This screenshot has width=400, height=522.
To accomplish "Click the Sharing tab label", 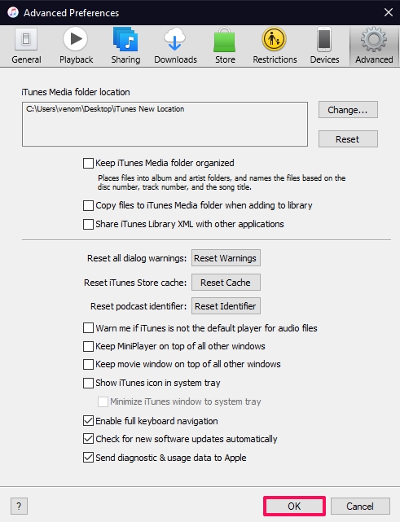I will click(125, 59).
